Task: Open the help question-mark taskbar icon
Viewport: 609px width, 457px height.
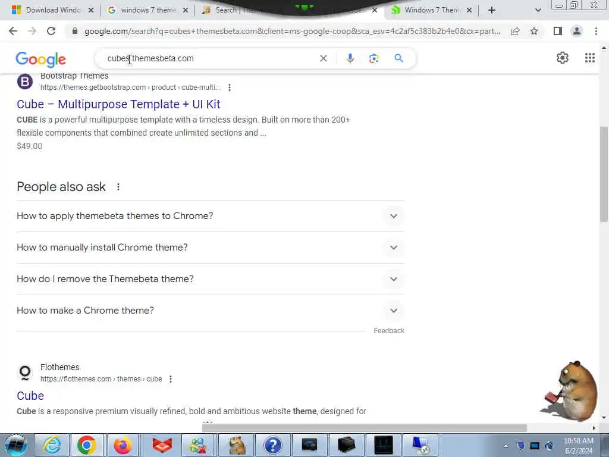Action: pos(273,445)
